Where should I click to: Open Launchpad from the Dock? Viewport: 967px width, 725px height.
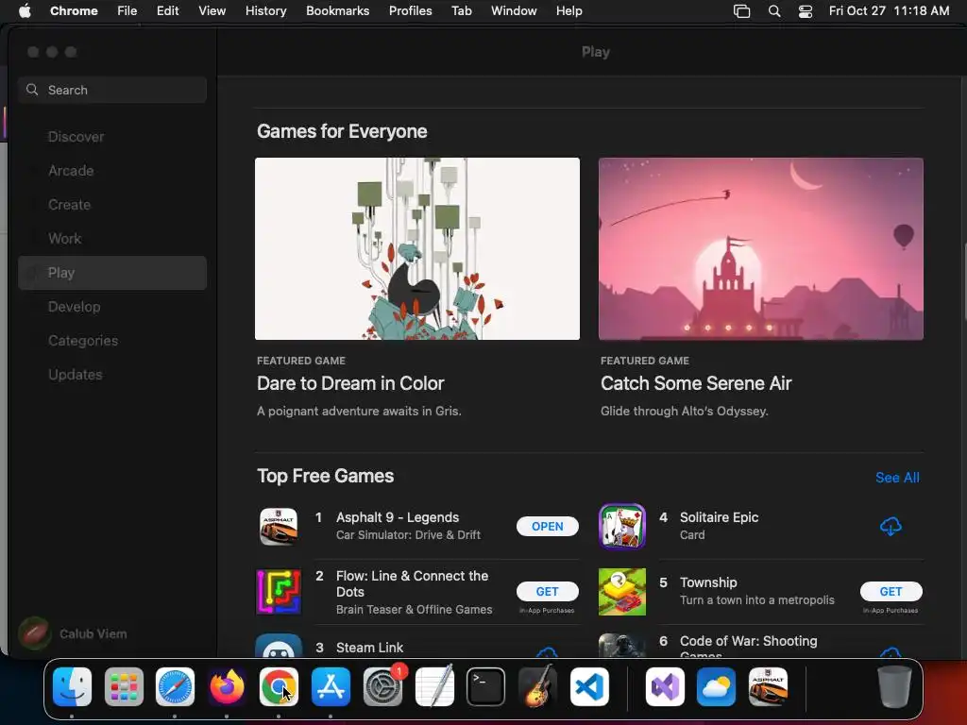(x=124, y=687)
